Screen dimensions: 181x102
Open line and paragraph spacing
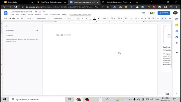[126, 18]
